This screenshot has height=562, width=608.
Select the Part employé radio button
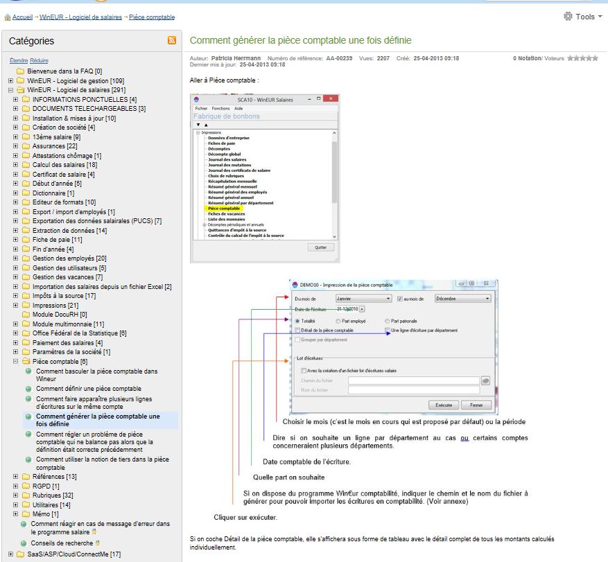[x=338, y=321]
